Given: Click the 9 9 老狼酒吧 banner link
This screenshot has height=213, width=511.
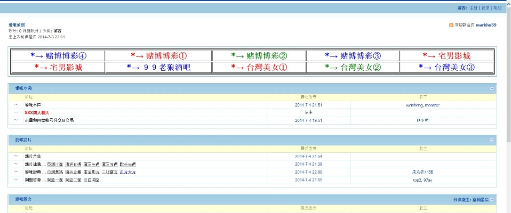Looking at the screenshot, I should (159, 68).
